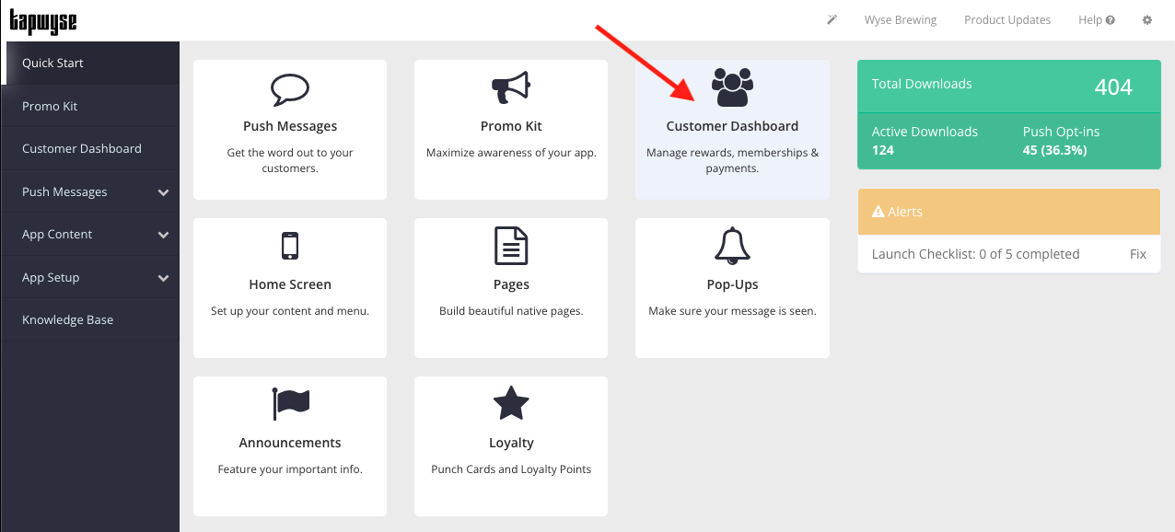
Task: Open Product Updates in the header
Action: [1006, 20]
